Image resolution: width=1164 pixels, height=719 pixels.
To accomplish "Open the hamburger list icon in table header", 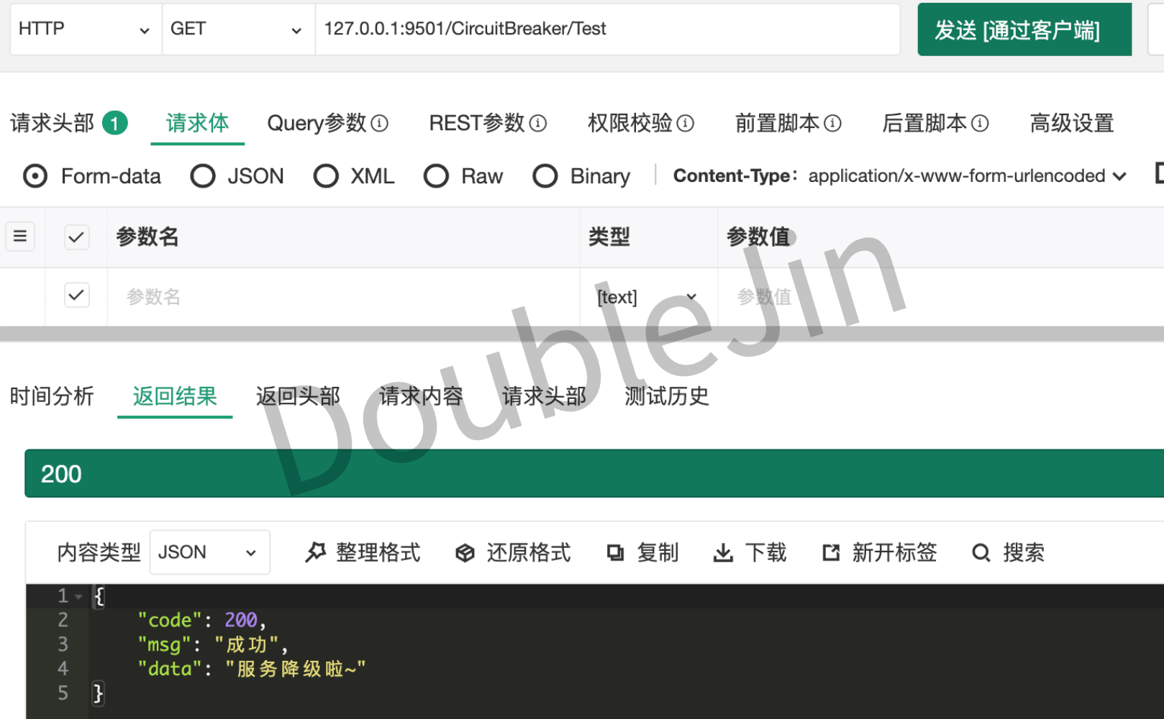I will click(20, 237).
